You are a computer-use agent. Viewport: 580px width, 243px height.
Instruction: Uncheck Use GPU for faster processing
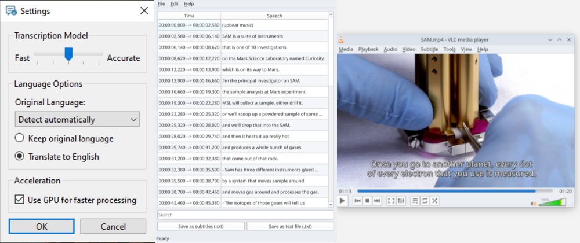point(19,200)
